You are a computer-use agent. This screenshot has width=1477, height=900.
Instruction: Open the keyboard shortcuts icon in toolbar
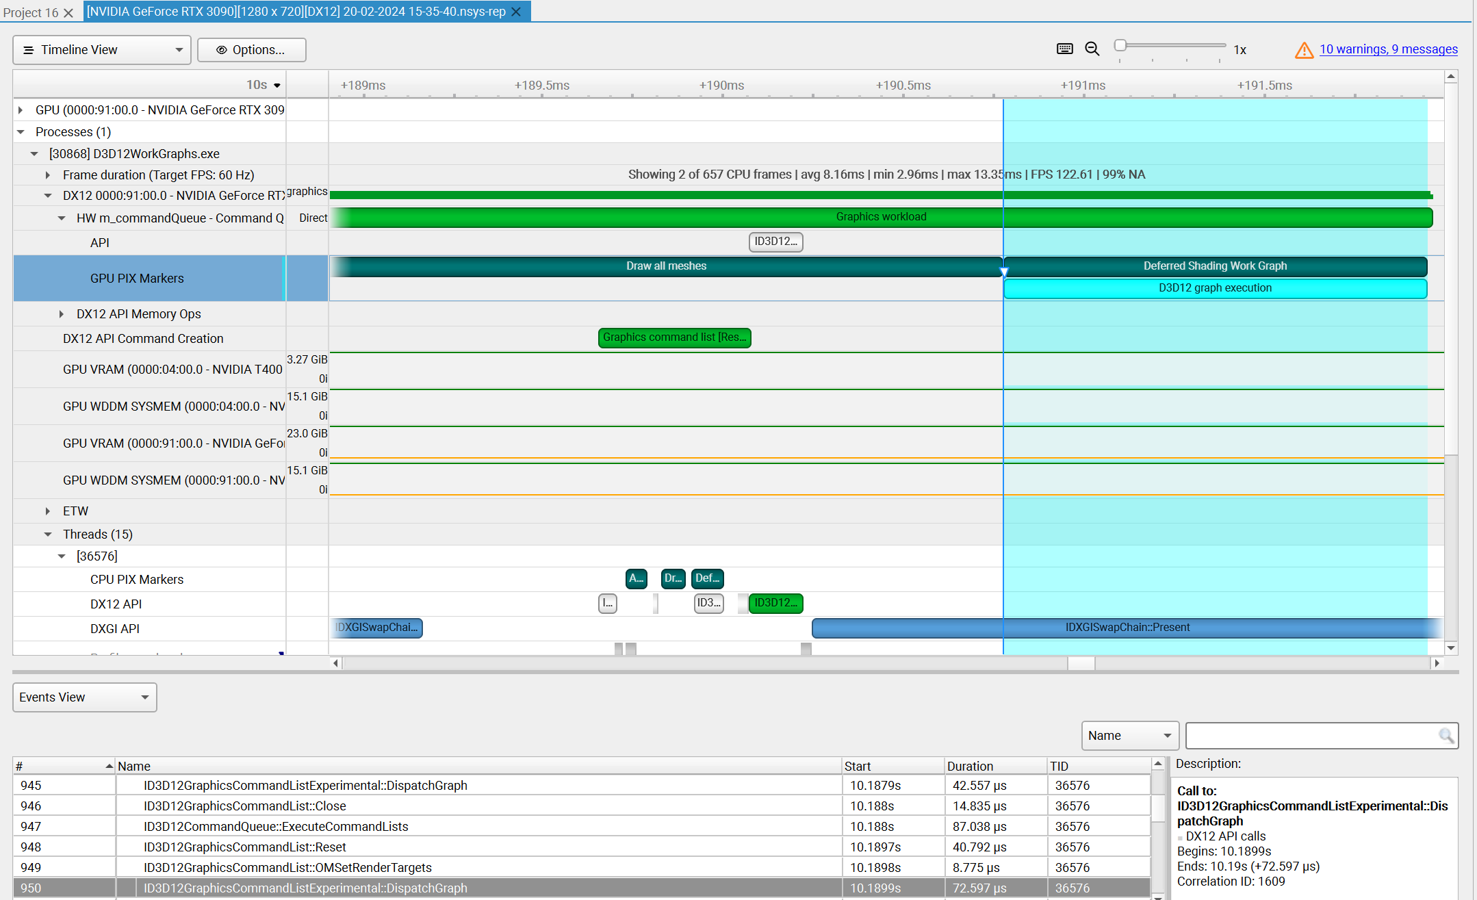pyautogui.click(x=1064, y=49)
